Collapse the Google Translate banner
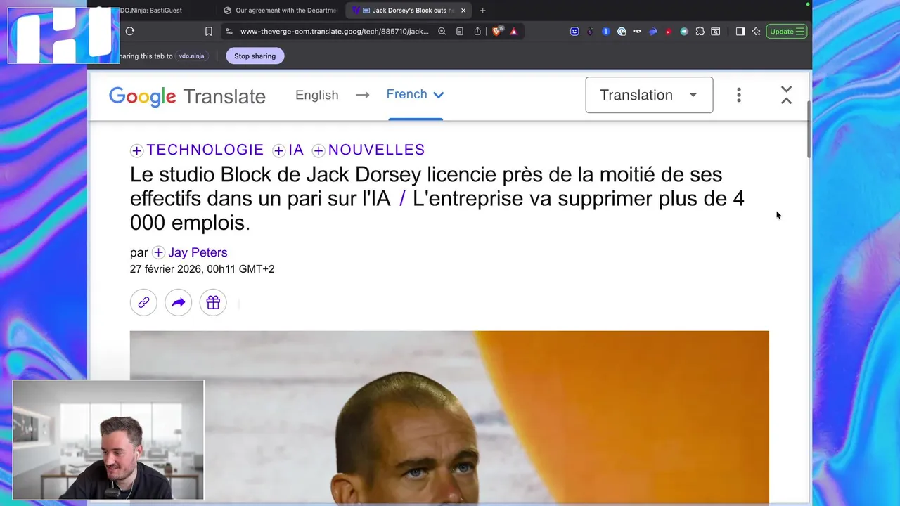The image size is (900, 506). coord(786,95)
